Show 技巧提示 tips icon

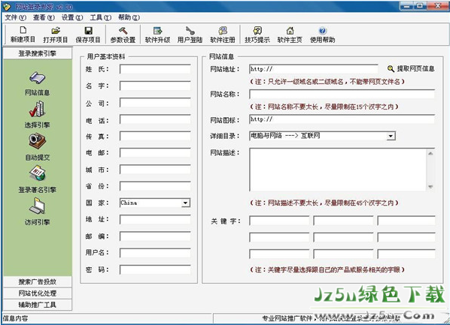click(x=257, y=34)
